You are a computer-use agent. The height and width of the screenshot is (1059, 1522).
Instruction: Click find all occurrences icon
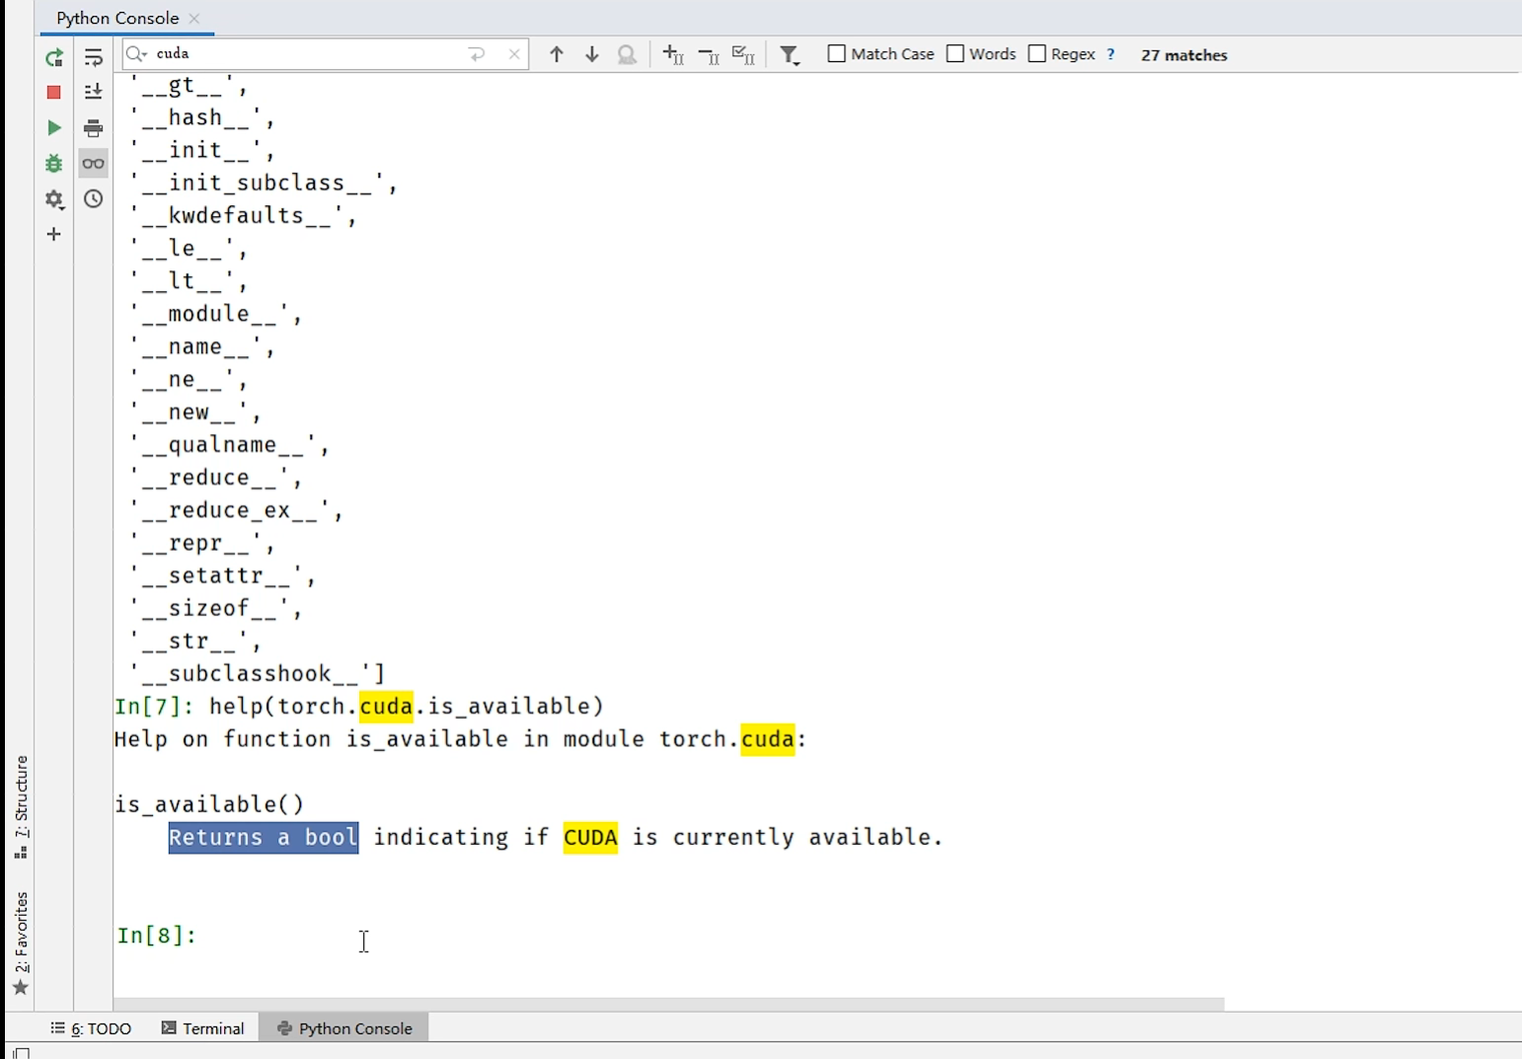[628, 54]
